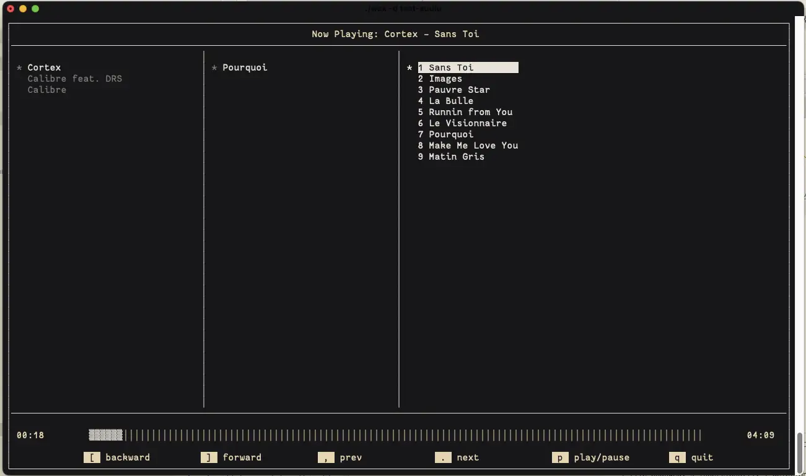Image resolution: width=806 pixels, height=476 pixels.
Task: Choose the Calibre artist in the list
Action: pos(46,90)
